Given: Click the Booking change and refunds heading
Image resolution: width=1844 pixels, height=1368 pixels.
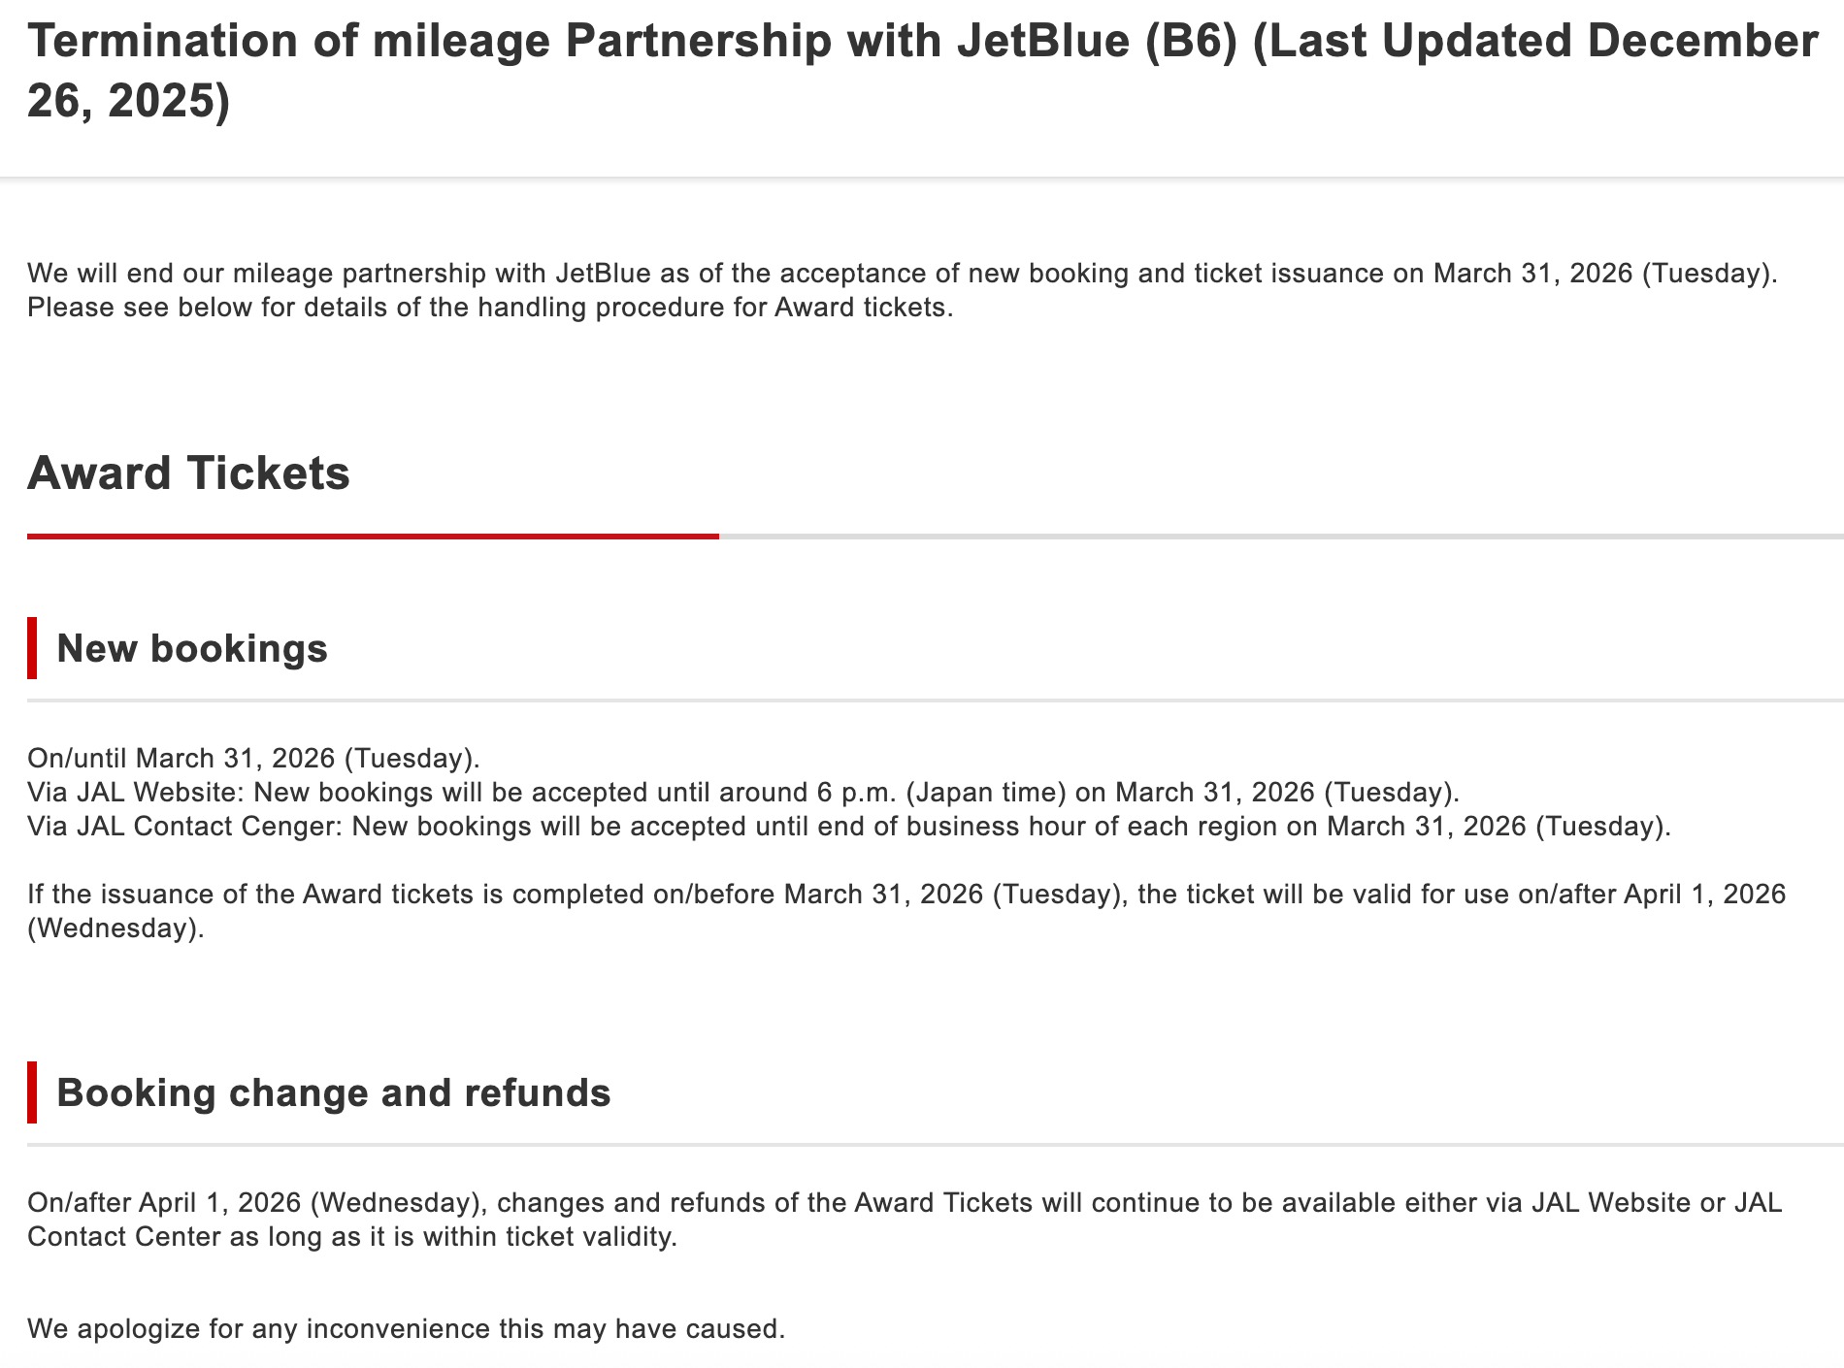Looking at the screenshot, I should [x=334, y=1092].
